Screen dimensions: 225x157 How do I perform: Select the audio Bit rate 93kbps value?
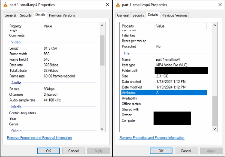click(49, 89)
